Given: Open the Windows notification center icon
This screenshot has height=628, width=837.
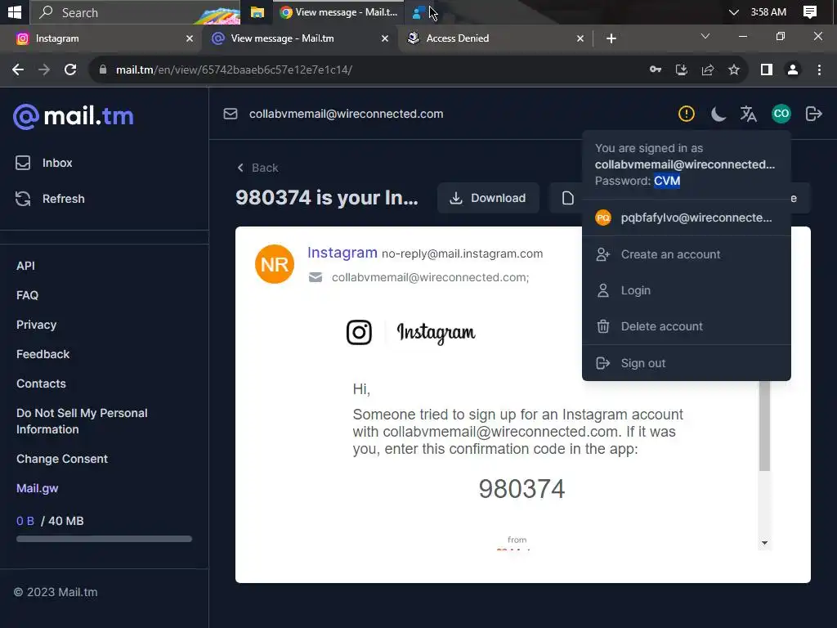Looking at the screenshot, I should [810, 11].
